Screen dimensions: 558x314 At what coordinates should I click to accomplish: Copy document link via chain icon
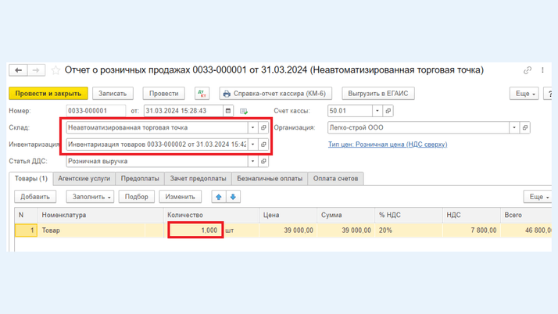tap(528, 70)
